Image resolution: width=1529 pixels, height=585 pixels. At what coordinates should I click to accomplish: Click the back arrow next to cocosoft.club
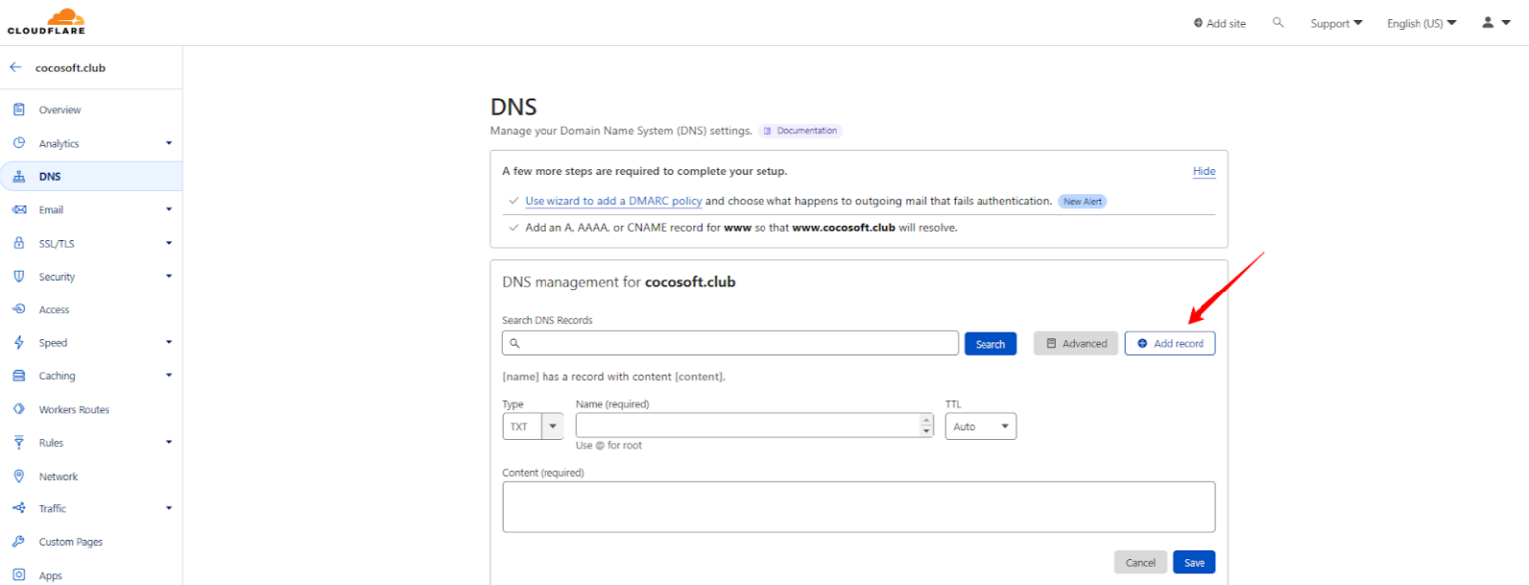coord(13,67)
